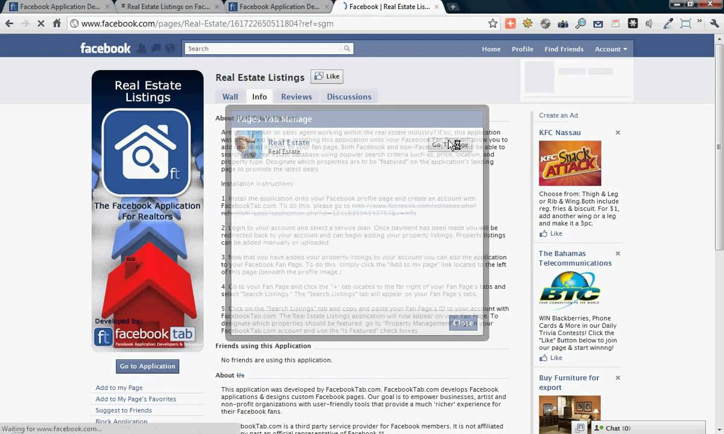Open Buy Furniture for export ad title

(569, 383)
